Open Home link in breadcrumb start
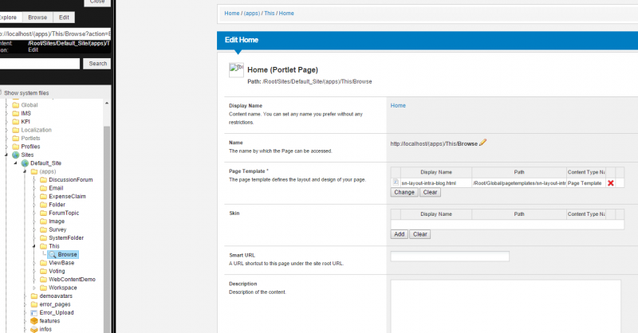638x333 pixels. 232,14
